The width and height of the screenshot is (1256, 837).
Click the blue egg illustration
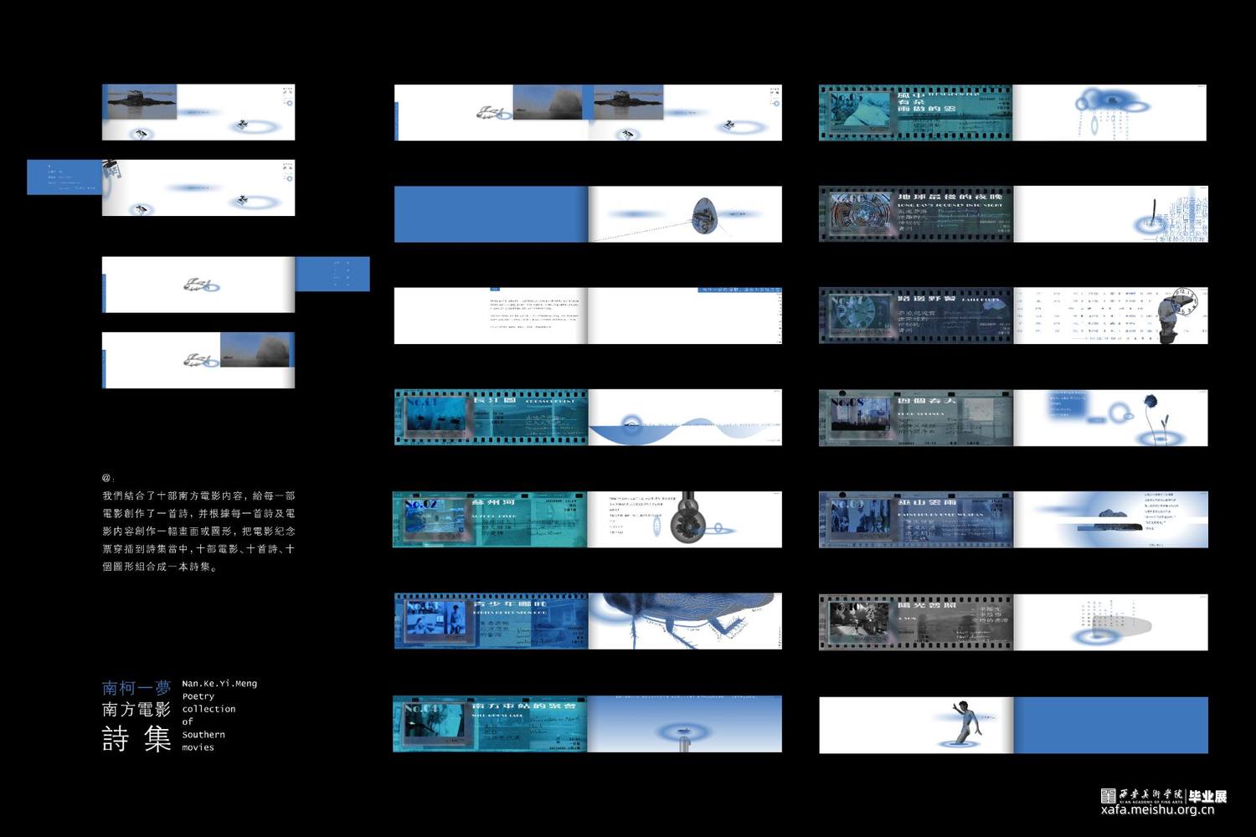pyautogui.click(x=705, y=215)
